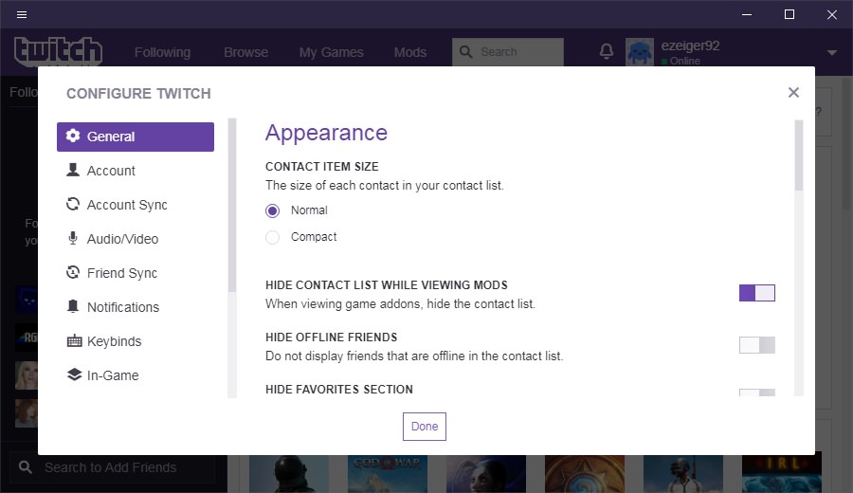Image resolution: width=853 pixels, height=493 pixels.
Task: Toggle Hide Offline Friends switch
Action: [x=756, y=345]
